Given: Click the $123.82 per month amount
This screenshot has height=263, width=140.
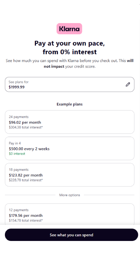Looking at the screenshot, I should click(26, 175).
